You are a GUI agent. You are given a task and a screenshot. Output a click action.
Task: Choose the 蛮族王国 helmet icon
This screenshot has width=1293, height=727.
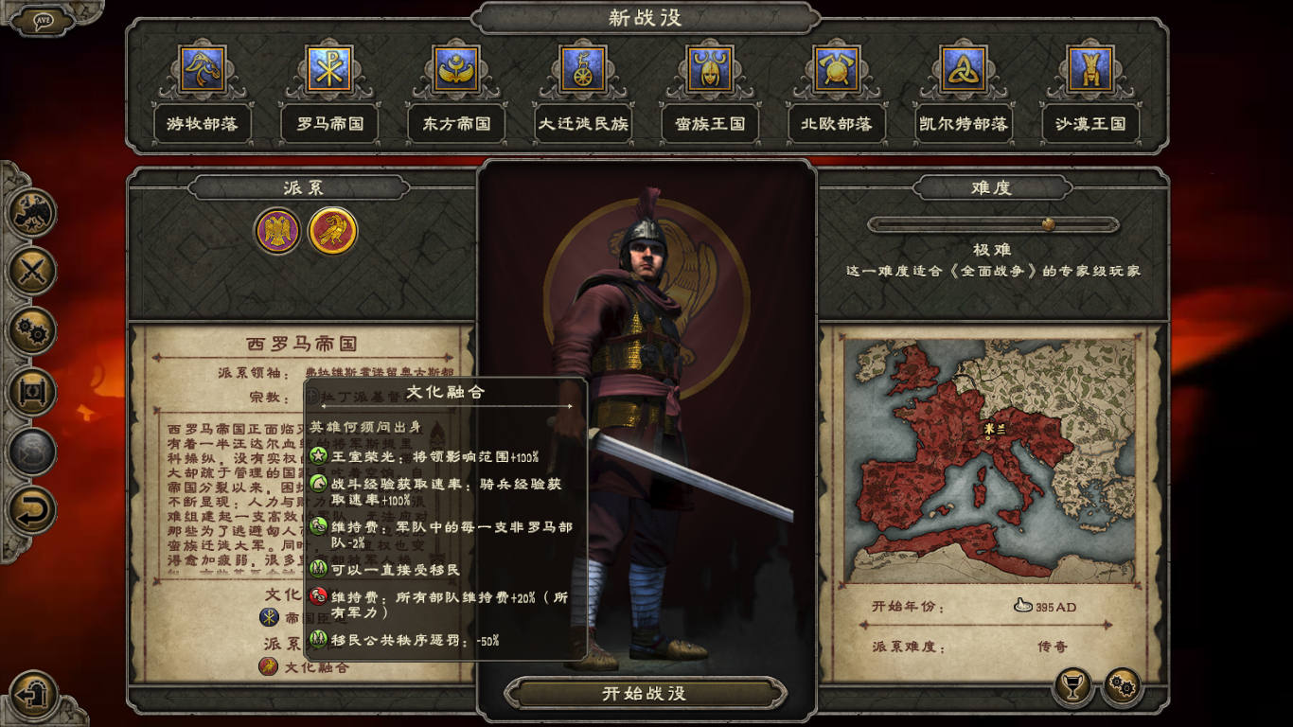pyautogui.click(x=710, y=69)
